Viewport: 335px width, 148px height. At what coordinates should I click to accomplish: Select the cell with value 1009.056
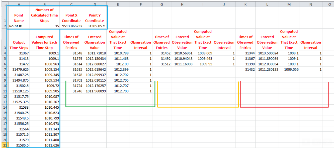pos(289,69)
